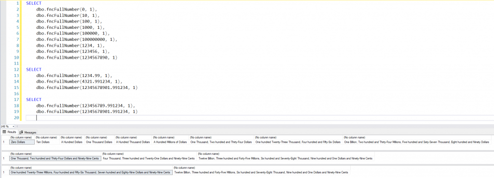Select row 1 header of the first result grid
Image resolution: width=494 pixels, height=178 pixels.
5,142
